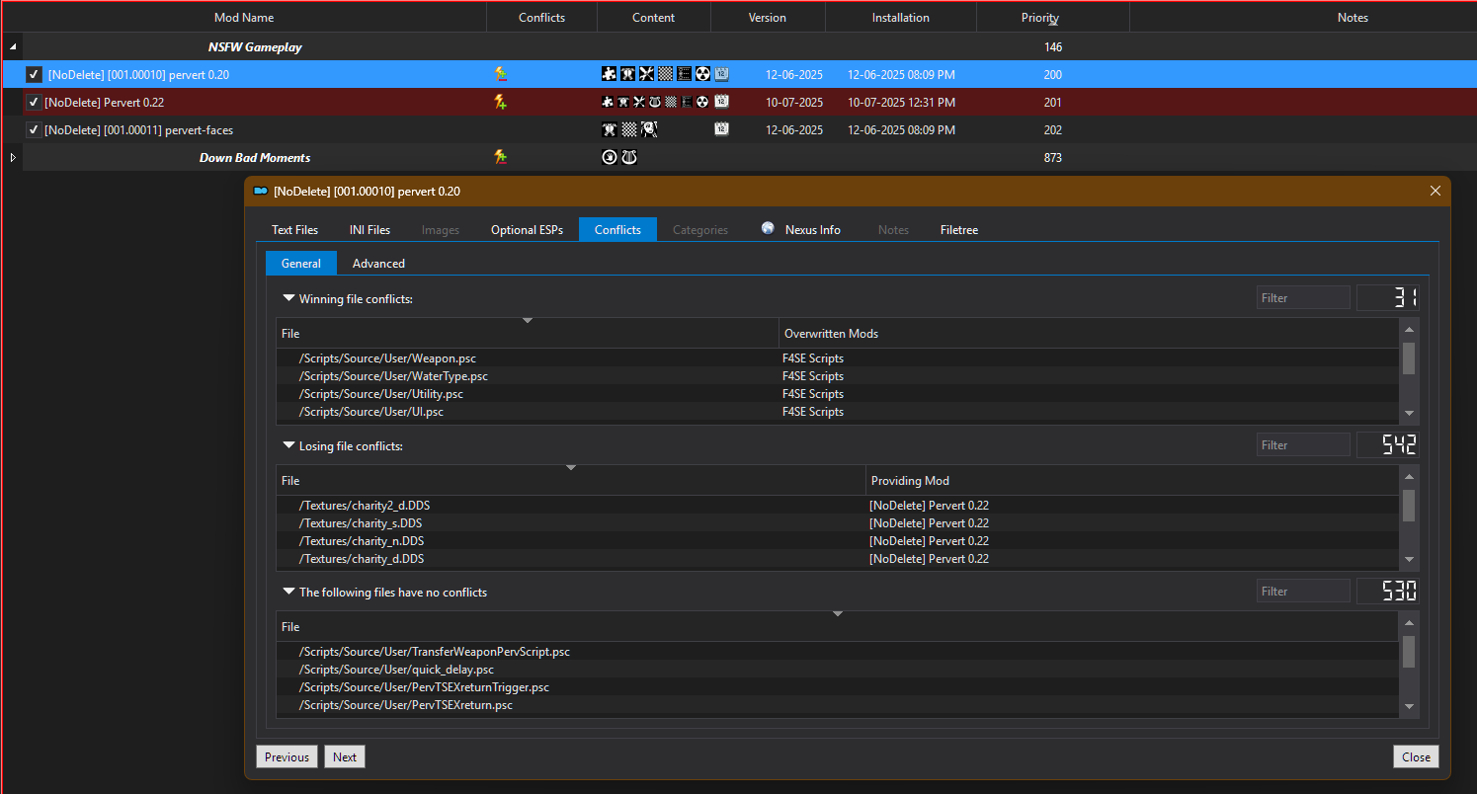Click conflict lightning icon for pervert 0.20 row
The image size is (1477, 794).
501,74
